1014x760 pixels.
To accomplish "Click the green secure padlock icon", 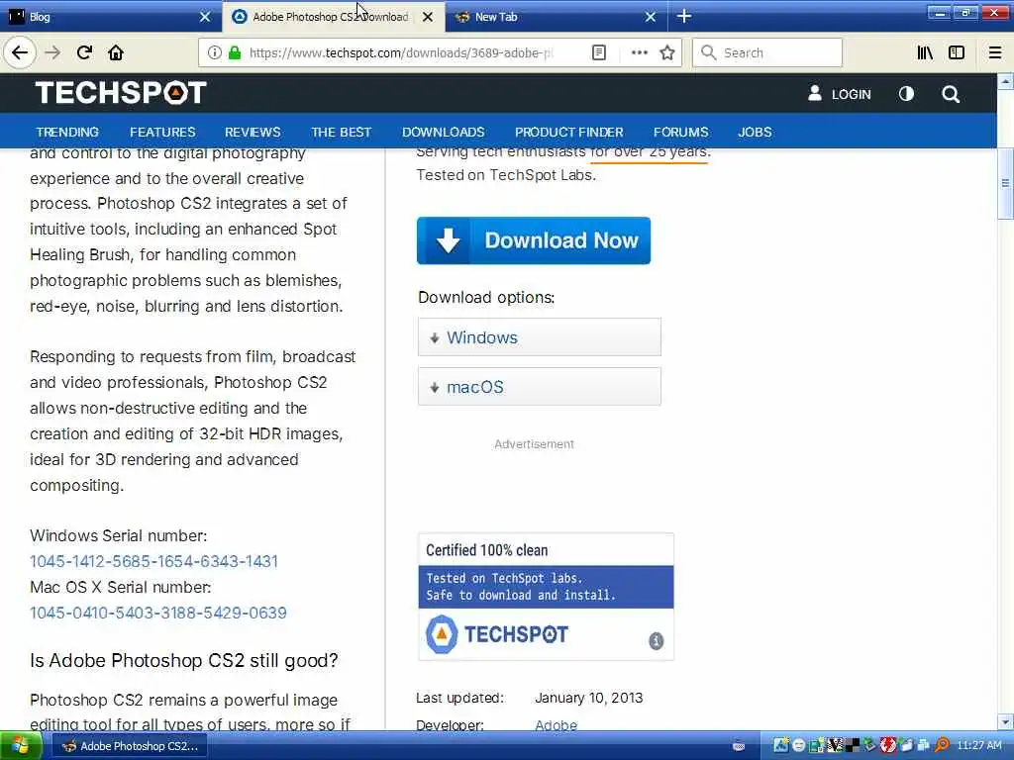I will click(235, 52).
